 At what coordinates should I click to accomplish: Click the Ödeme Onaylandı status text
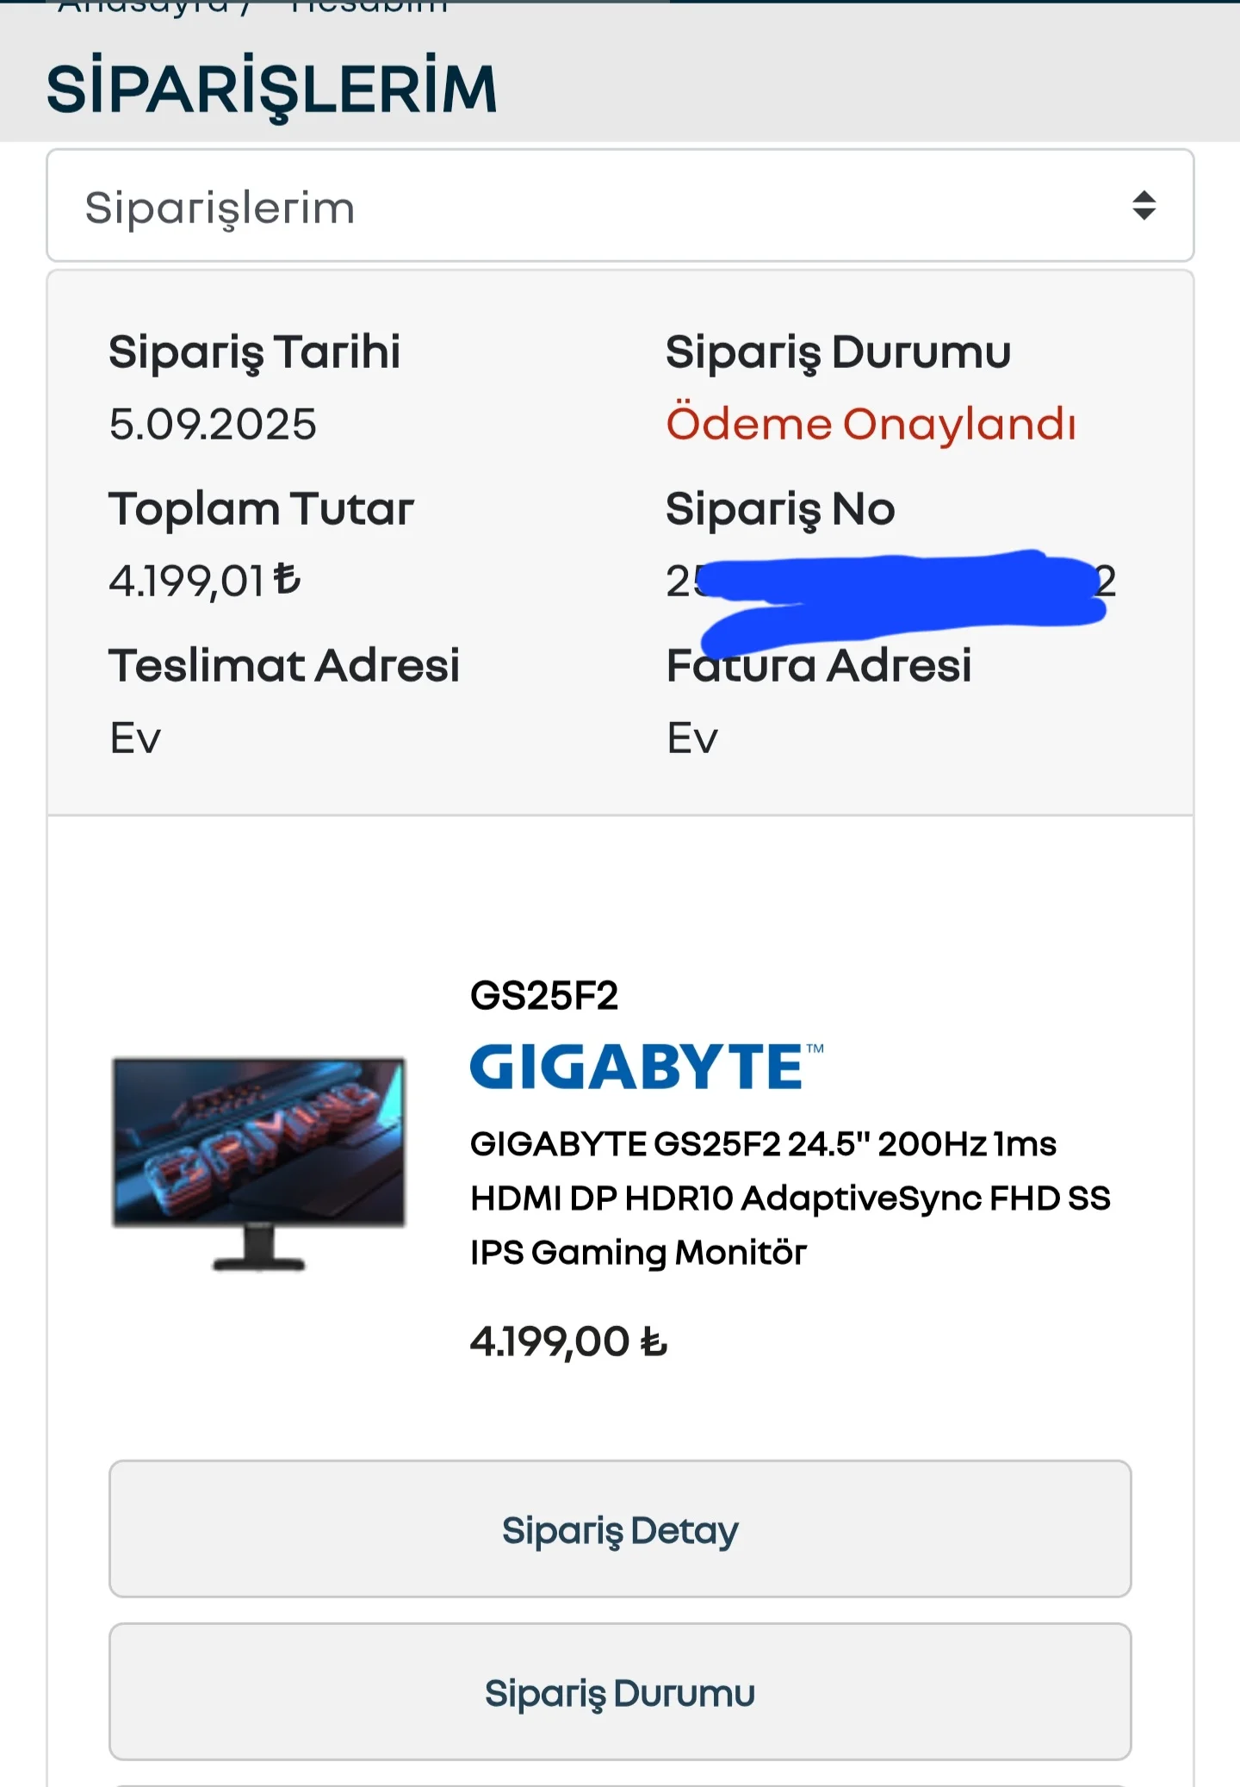click(871, 423)
